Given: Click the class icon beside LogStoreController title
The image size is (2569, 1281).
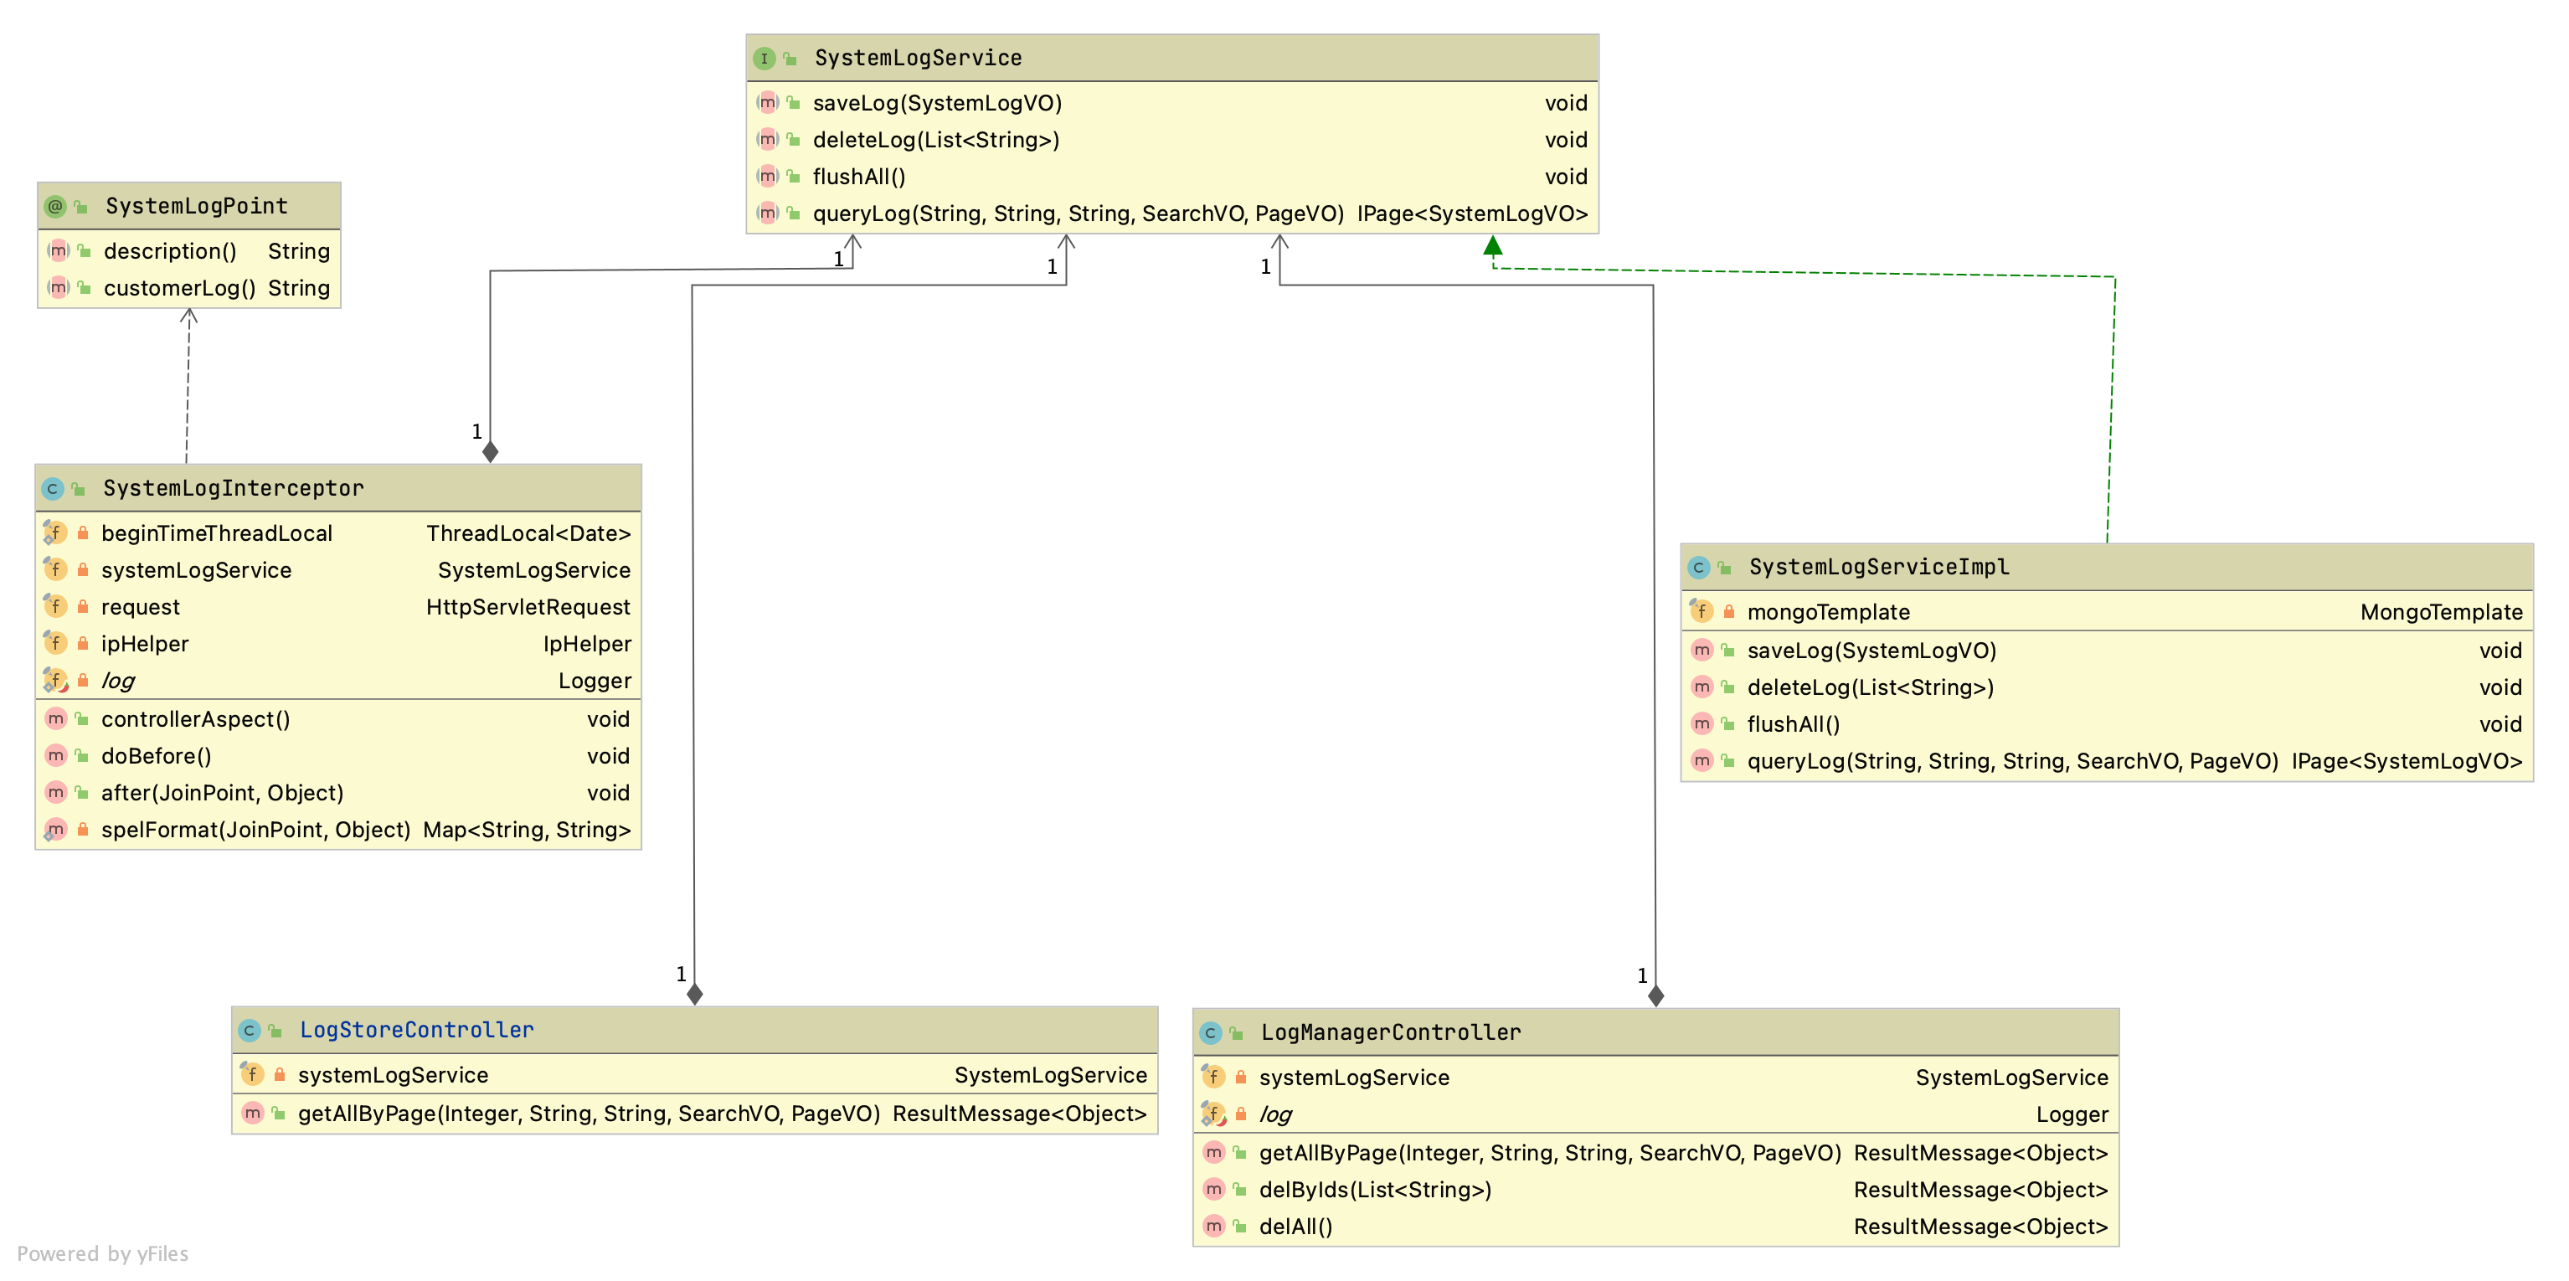Looking at the screenshot, I should coord(250,1030).
